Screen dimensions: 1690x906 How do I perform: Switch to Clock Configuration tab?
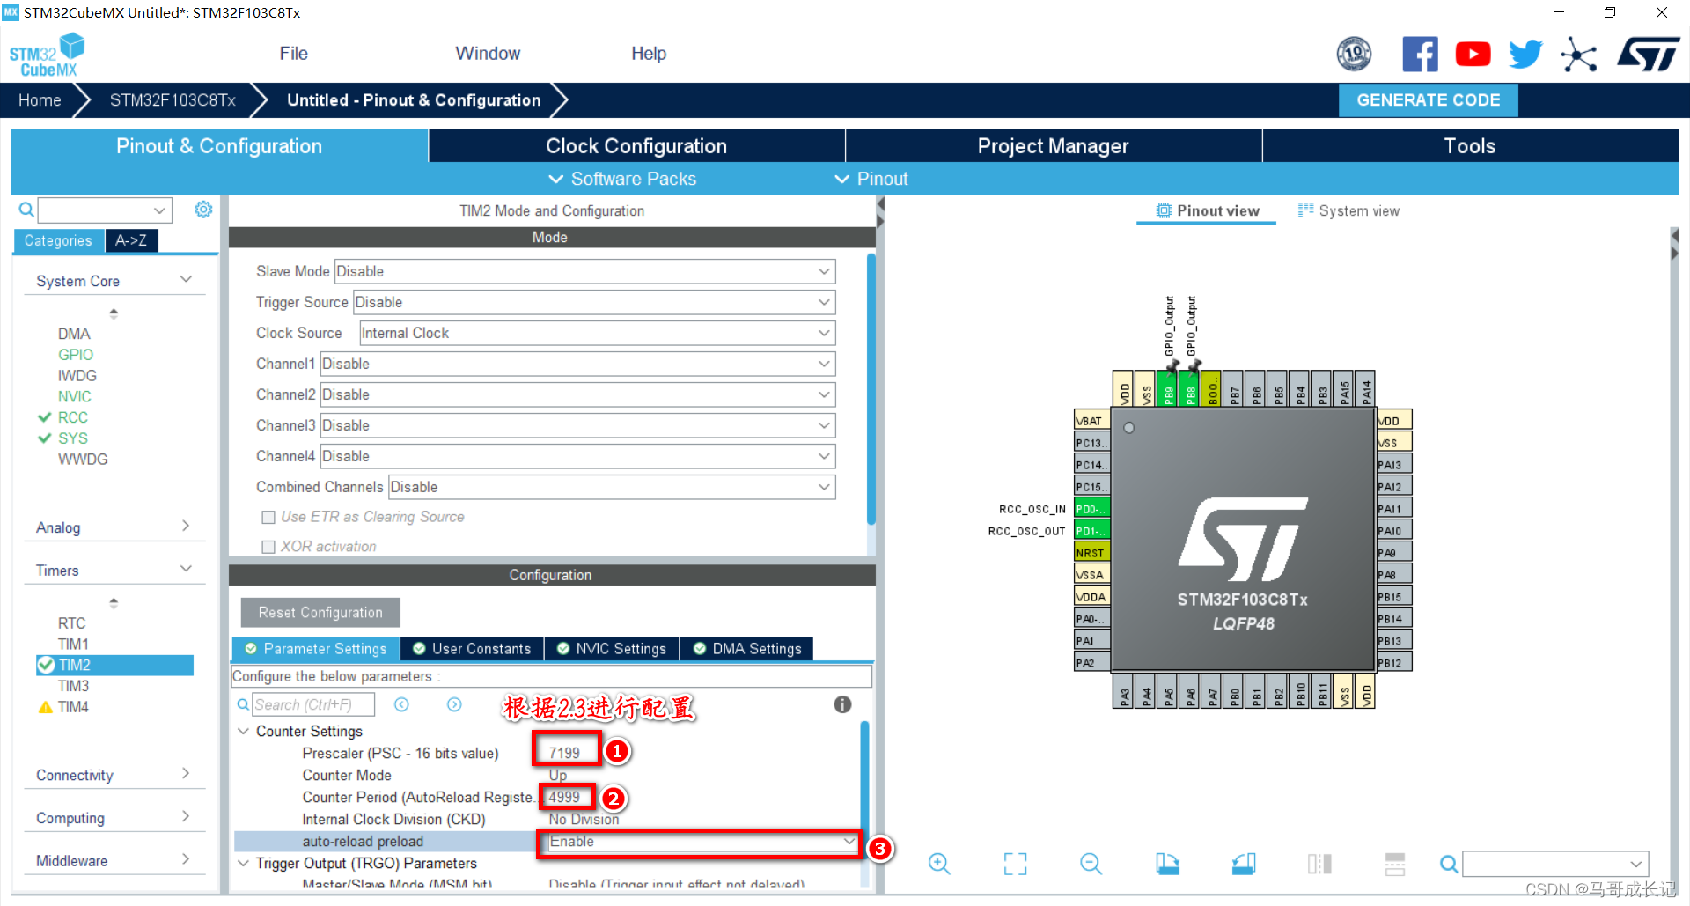click(x=636, y=146)
